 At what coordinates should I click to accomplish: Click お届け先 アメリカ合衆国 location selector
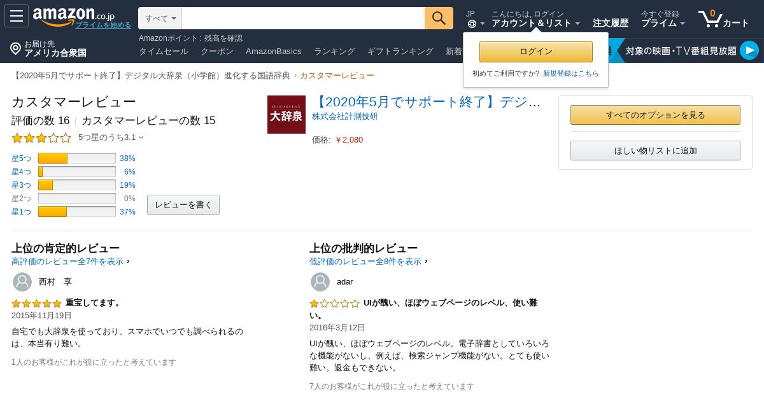pyautogui.click(x=48, y=48)
